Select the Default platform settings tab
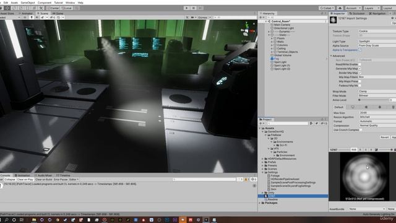Viewport: 396px width, 223px height. tap(339, 107)
